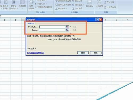Expand Calculation Options (计算选项) dropdown
The height and width of the screenshot is (100, 133).
99,5
